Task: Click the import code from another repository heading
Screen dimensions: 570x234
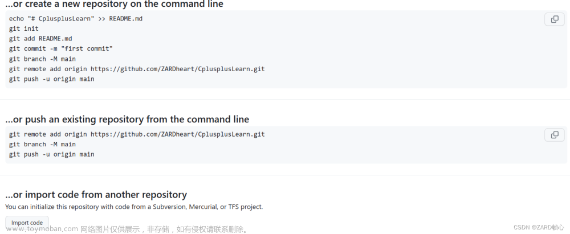Action: click(x=96, y=195)
